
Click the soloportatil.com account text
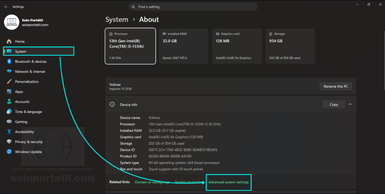[x=35, y=25]
